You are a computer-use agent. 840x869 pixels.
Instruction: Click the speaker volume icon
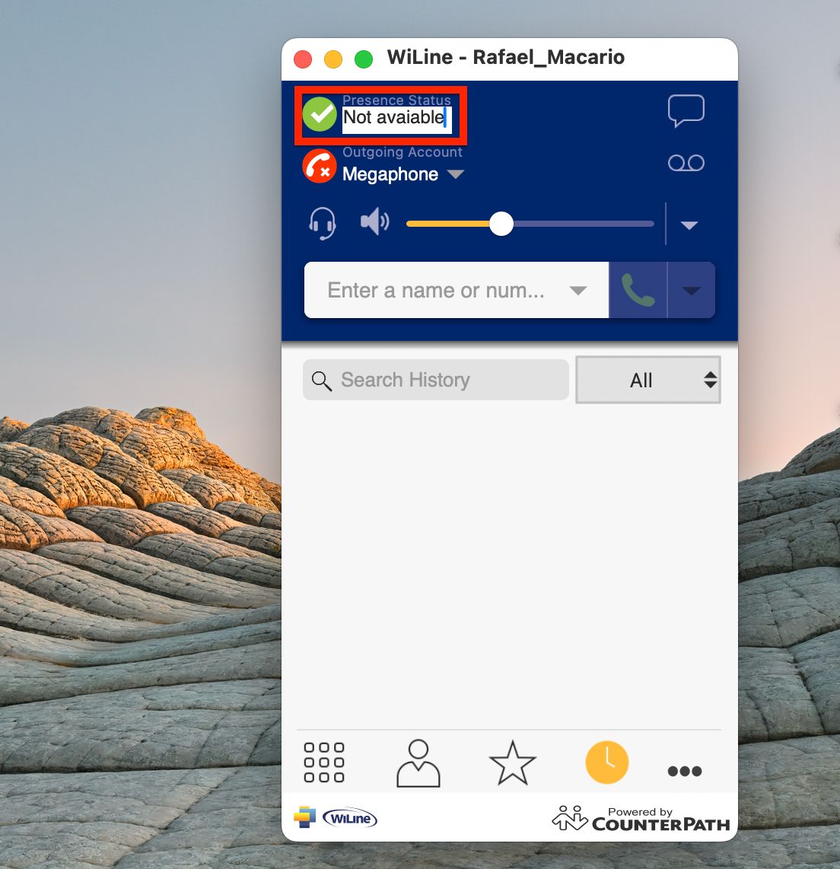pyautogui.click(x=373, y=221)
